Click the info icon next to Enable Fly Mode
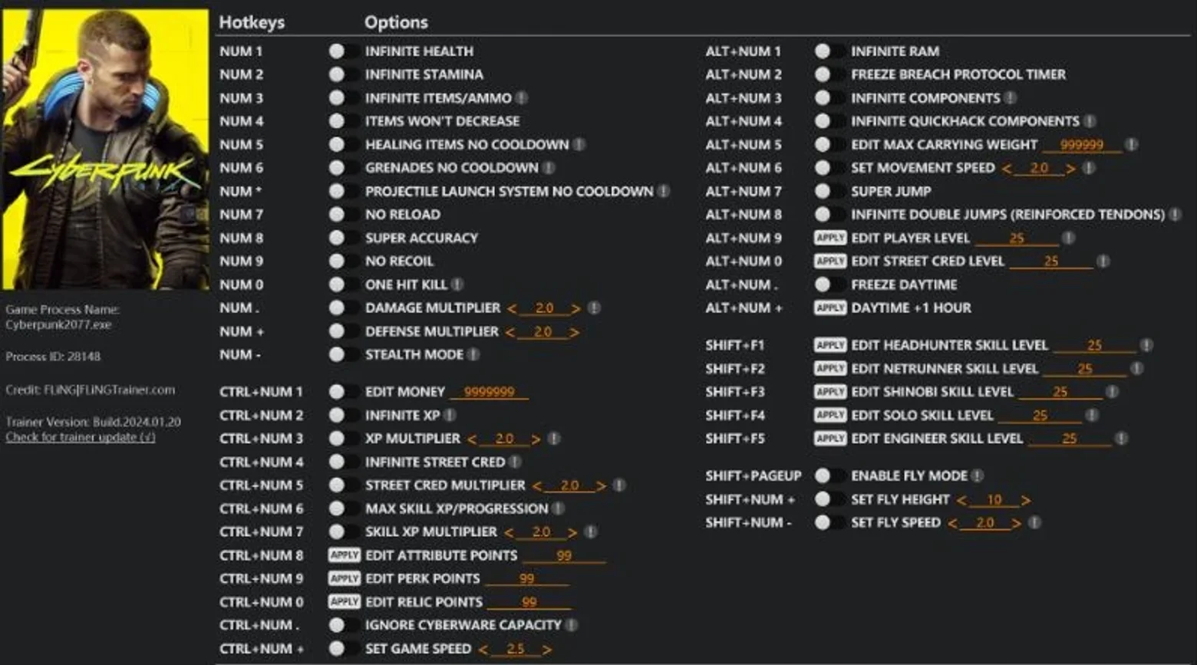The width and height of the screenshot is (1197, 665). coord(977,476)
